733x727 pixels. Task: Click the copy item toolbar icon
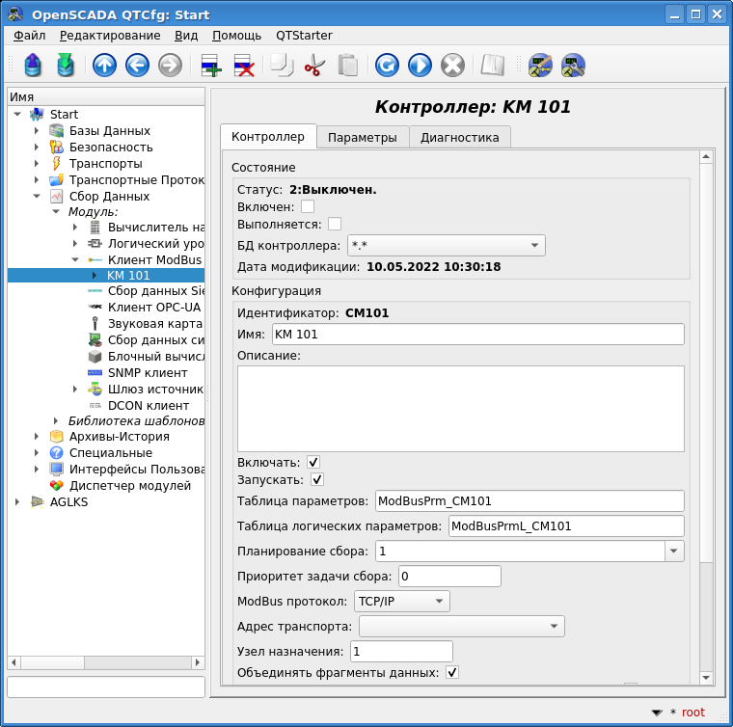[x=283, y=65]
